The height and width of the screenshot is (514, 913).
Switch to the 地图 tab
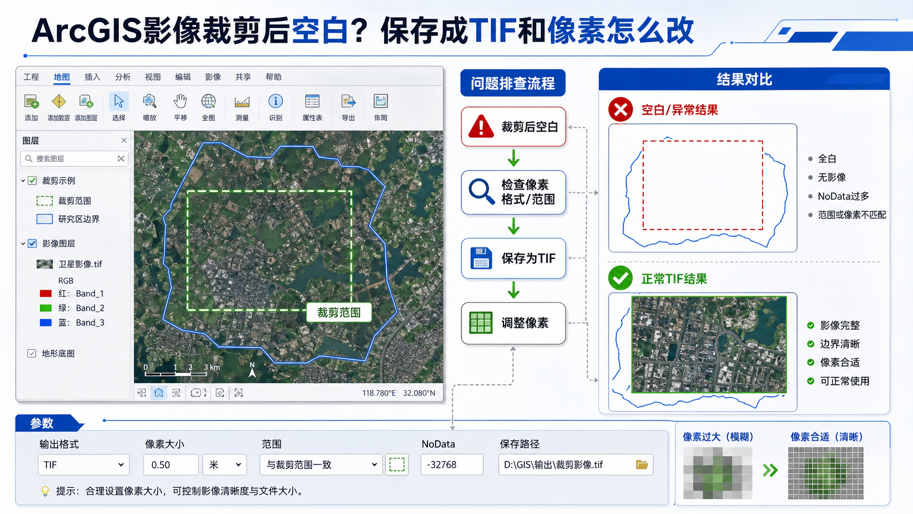[62, 77]
